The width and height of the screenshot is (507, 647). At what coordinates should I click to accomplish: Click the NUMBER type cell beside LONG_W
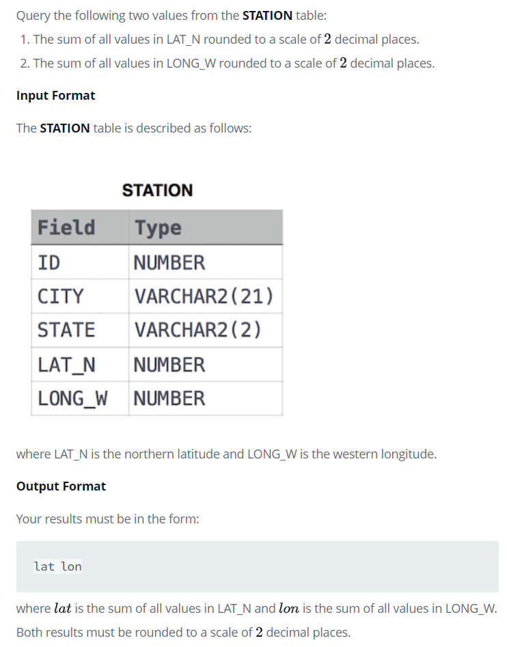(x=206, y=398)
